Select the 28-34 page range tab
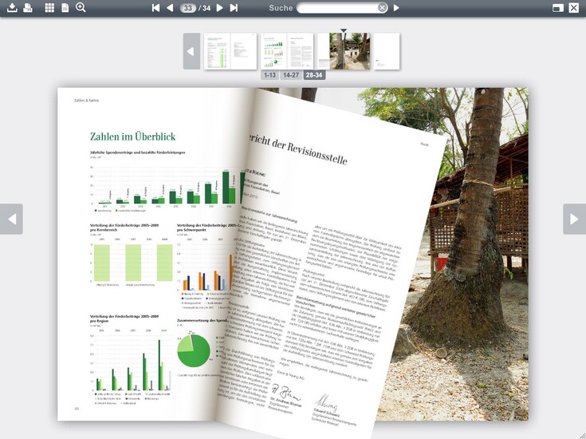Screen dimensions: 586x439 click(313, 75)
